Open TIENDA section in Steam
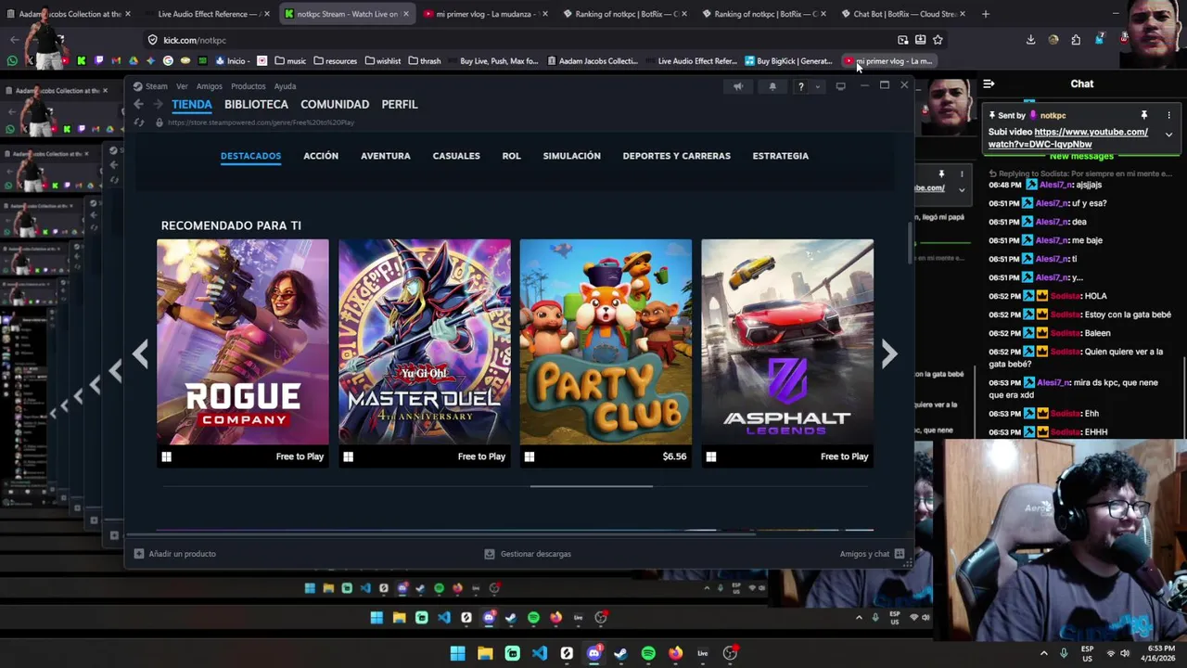The height and width of the screenshot is (668, 1187). (192, 105)
